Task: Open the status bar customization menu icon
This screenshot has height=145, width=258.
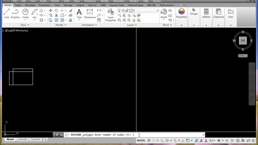Action: [253, 141]
